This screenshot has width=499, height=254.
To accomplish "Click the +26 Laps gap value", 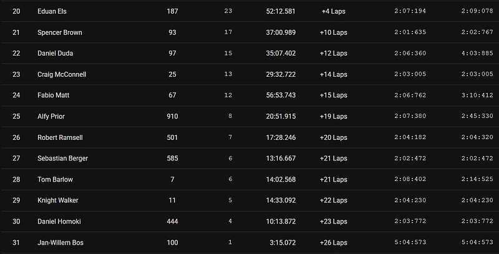I will point(334,242).
